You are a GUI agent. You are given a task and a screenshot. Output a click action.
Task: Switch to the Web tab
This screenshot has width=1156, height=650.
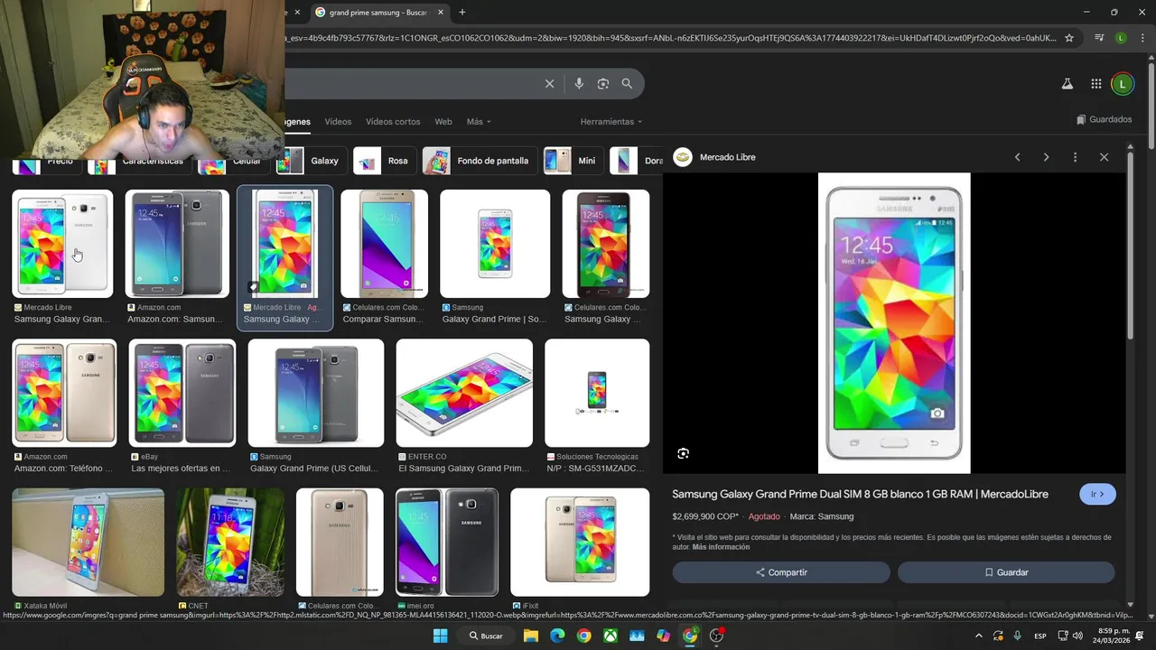[443, 122]
